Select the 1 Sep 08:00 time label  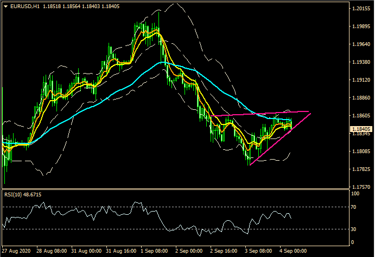[154, 252]
